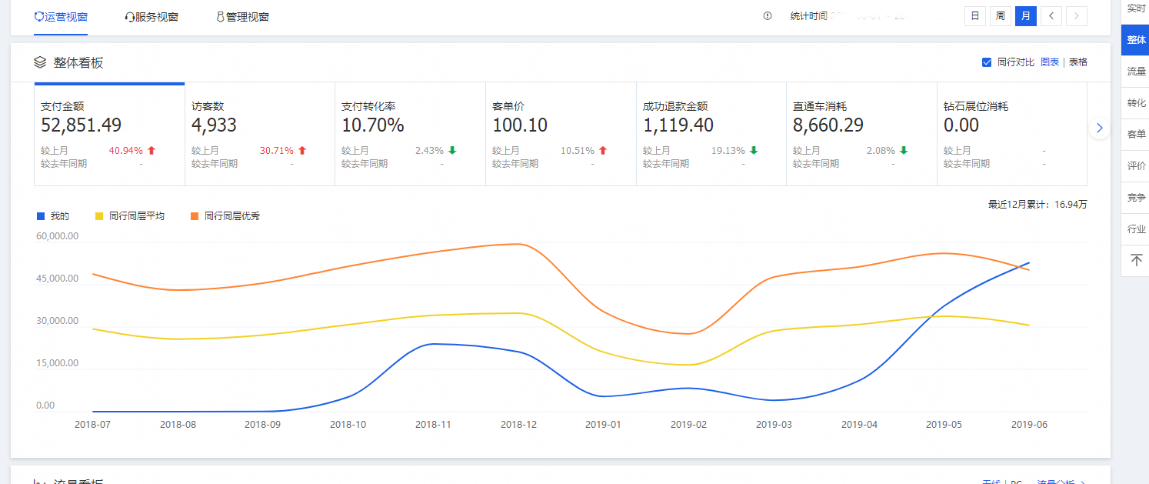The width and height of the screenshot is (1149, 484).
Task: Click the layers icon next to 整体看板
Action: coord(40,62)
